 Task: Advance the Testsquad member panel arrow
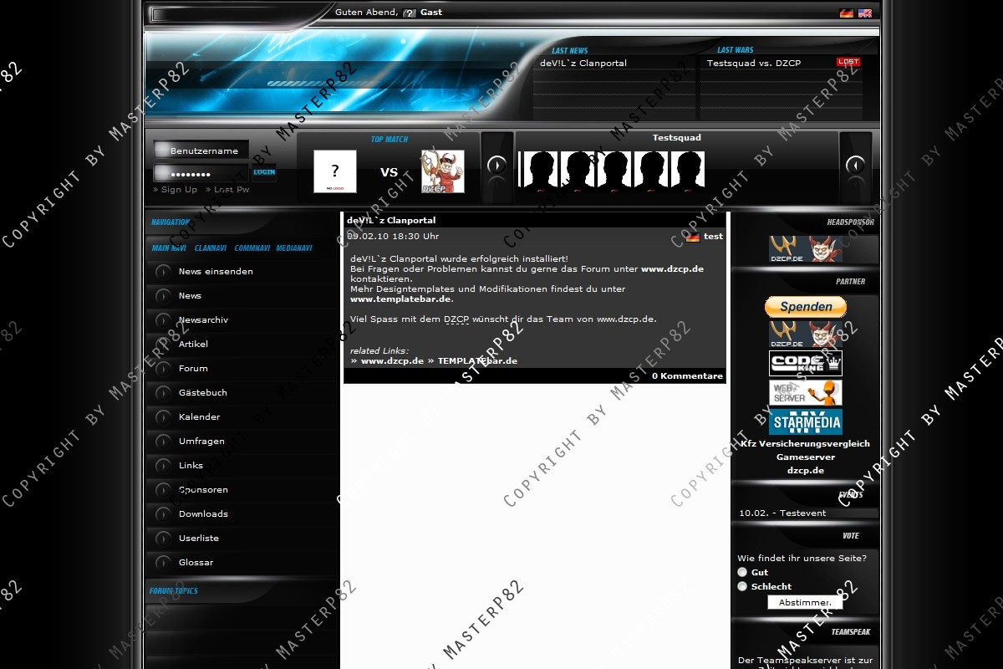click(855, 166)
